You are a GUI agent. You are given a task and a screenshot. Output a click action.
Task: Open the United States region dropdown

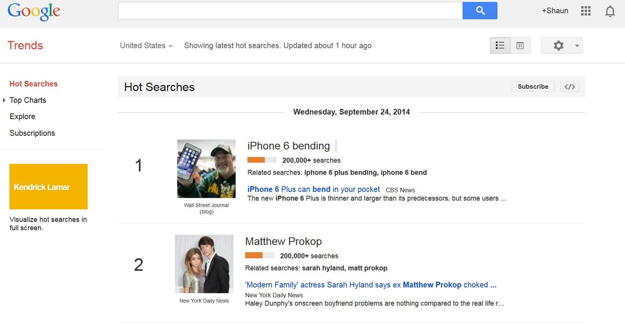(x=146, y=45)
